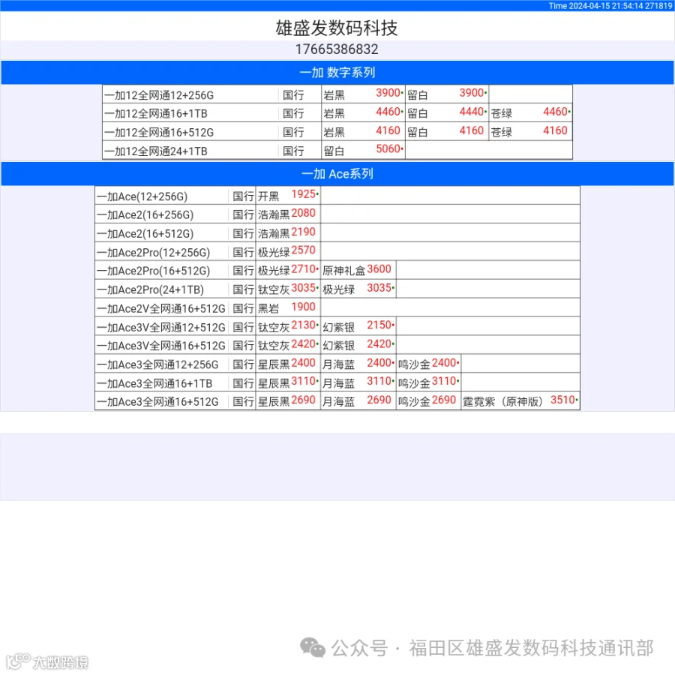Select model 一加Ace(12+256G)
Viewport: 675px width, 675px height.
(142, 196)
